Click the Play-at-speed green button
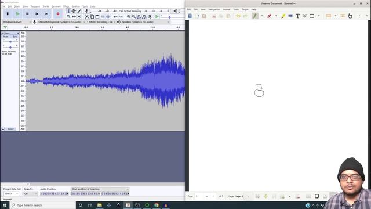Viewport: 371px width, 209px height. tap(157, 17)
